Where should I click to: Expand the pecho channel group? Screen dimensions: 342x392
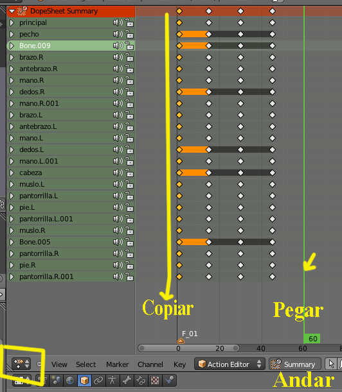(x=12, y=34)
